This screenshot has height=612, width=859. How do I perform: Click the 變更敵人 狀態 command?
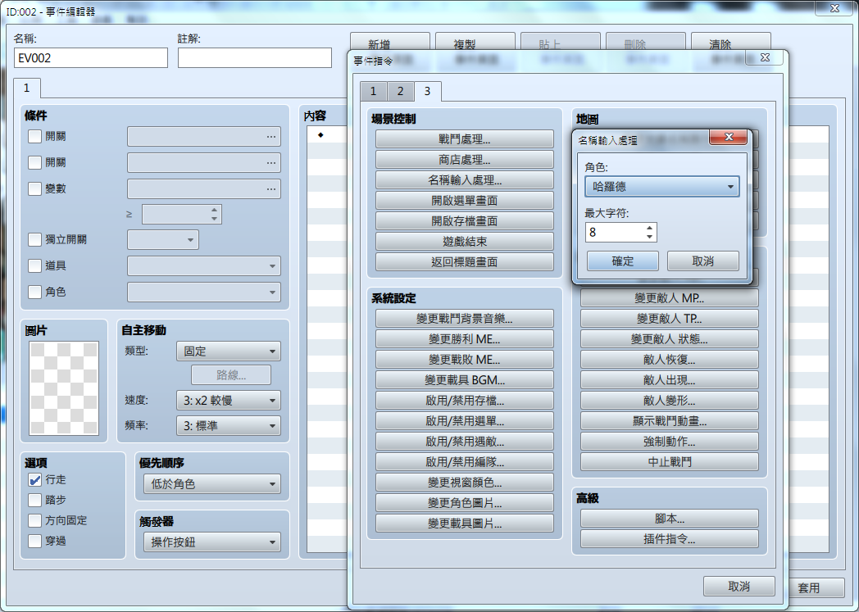point(670,339)
